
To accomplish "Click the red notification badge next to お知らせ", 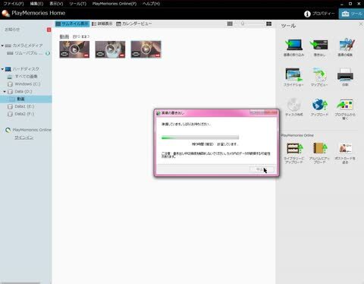I will (x=49, y=30).
